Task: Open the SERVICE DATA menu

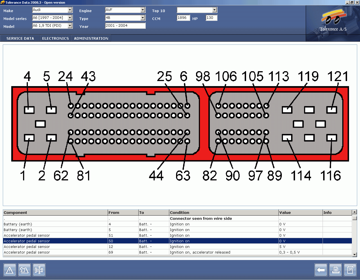Action: pos(20,38)
